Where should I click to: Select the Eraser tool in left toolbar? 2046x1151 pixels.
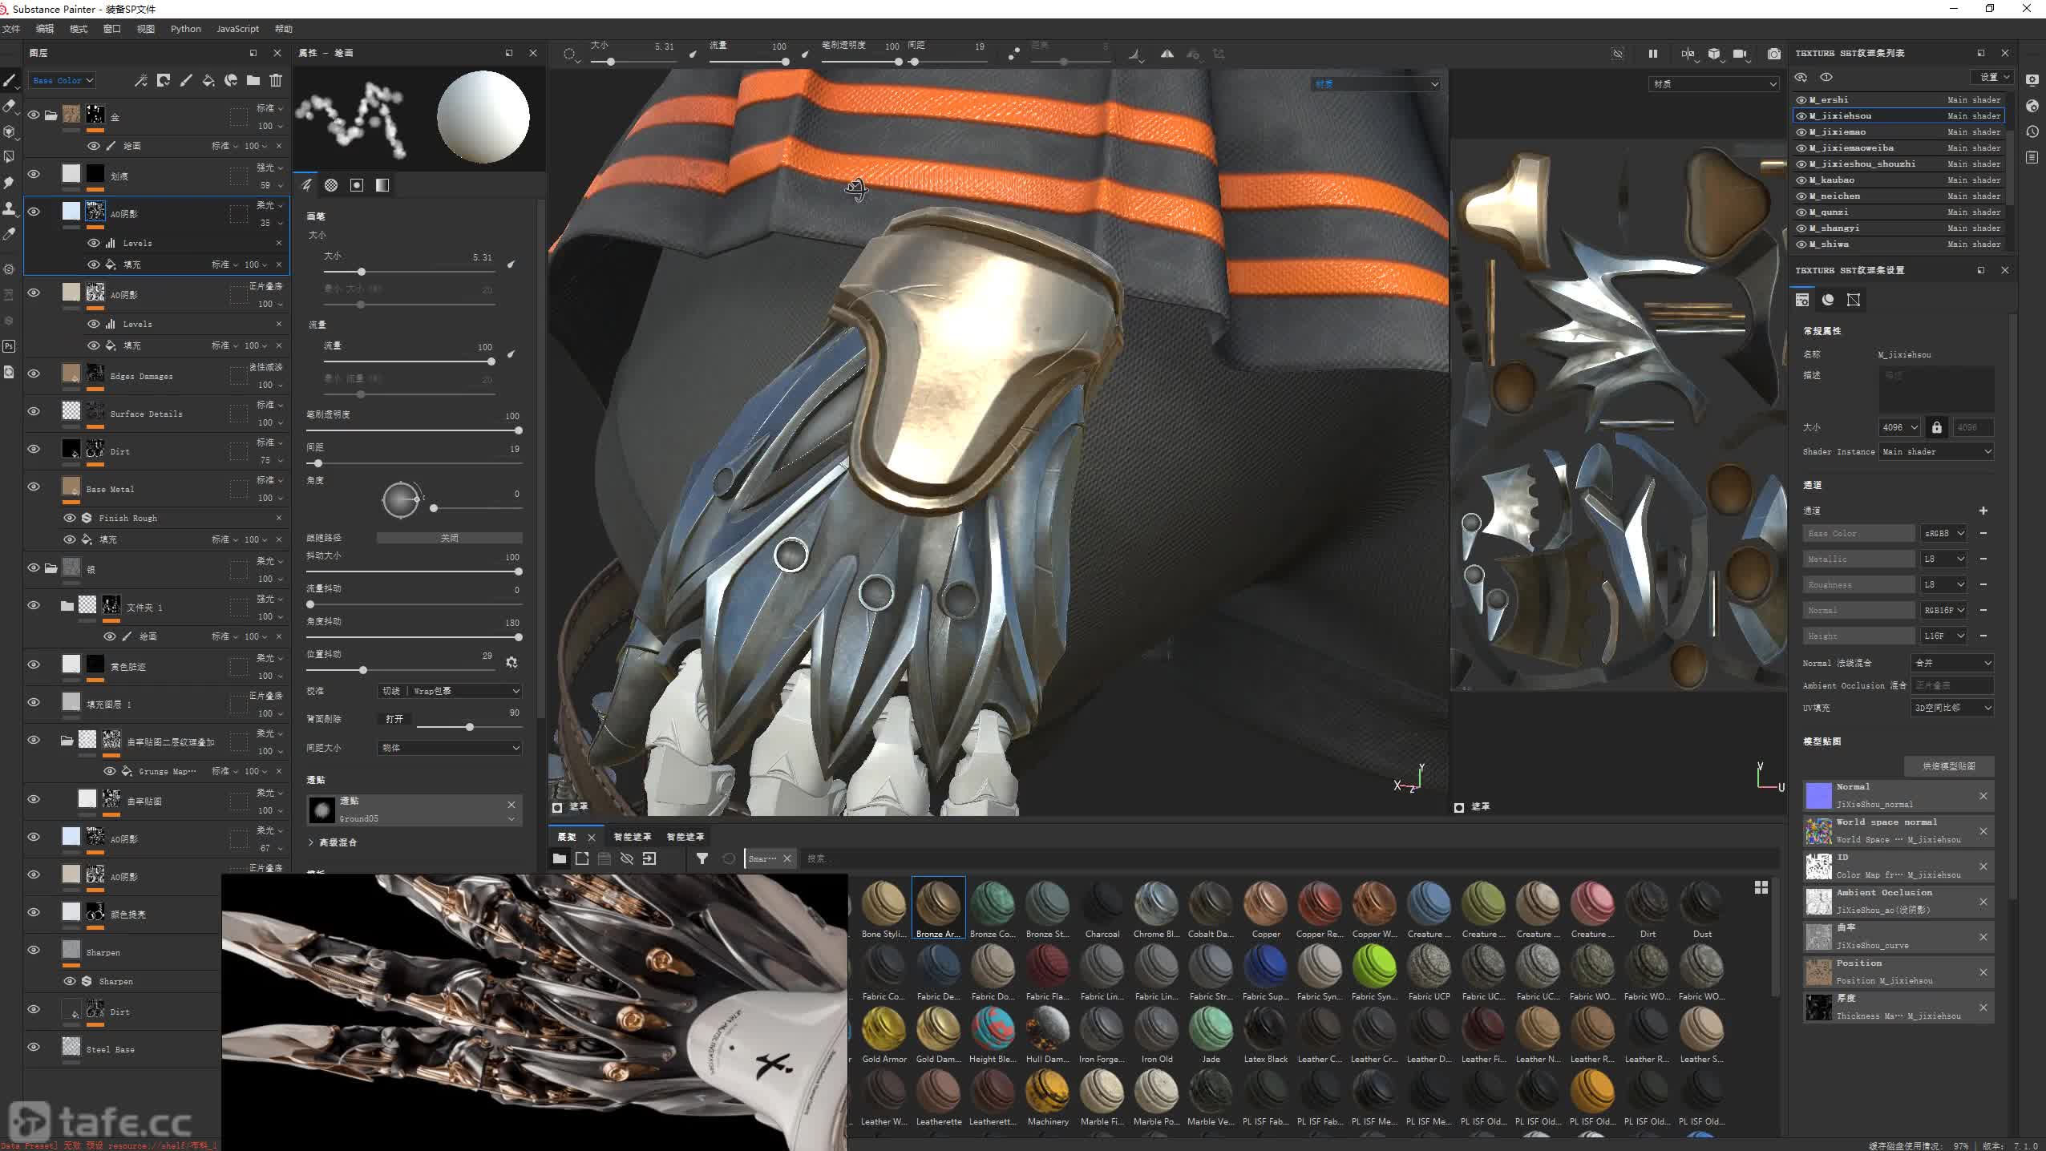click(x=10, y=106)
